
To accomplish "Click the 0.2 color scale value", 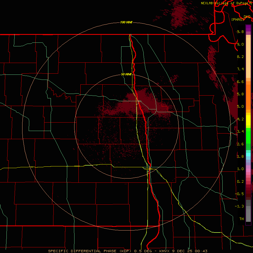I will pos(240,182).
